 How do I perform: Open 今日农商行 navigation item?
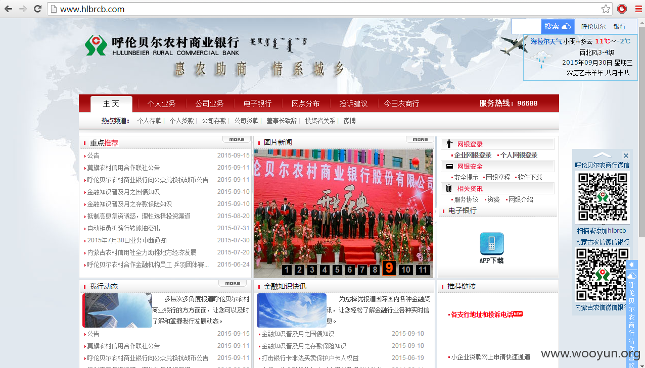(x=401, y=103)
